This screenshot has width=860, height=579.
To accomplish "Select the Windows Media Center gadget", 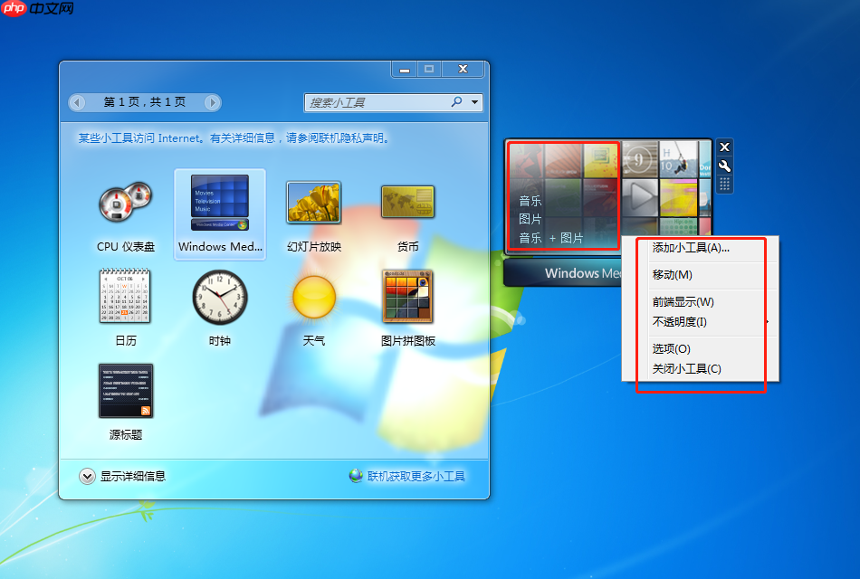I will coord(220,202).
